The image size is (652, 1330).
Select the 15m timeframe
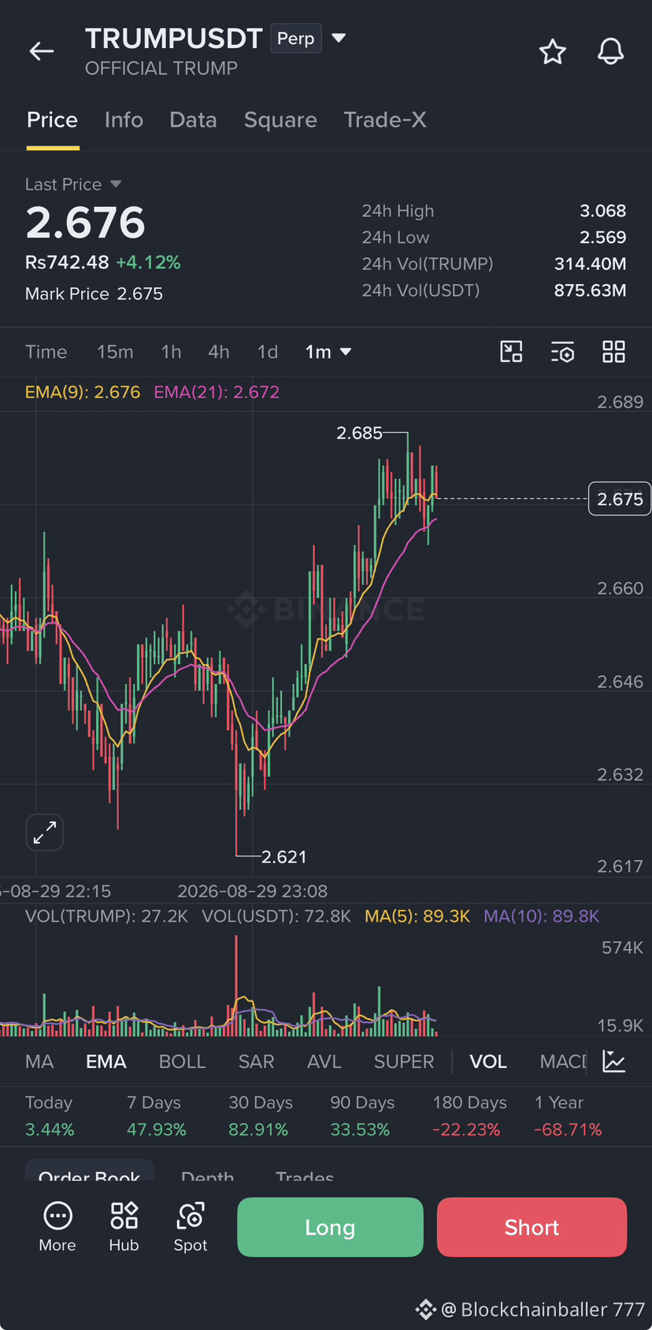click(x=115, y=352)
